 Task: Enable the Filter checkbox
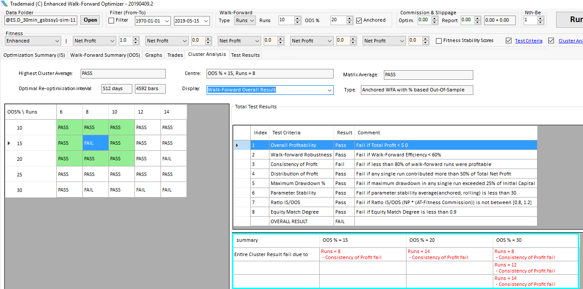tap(111, 20)
